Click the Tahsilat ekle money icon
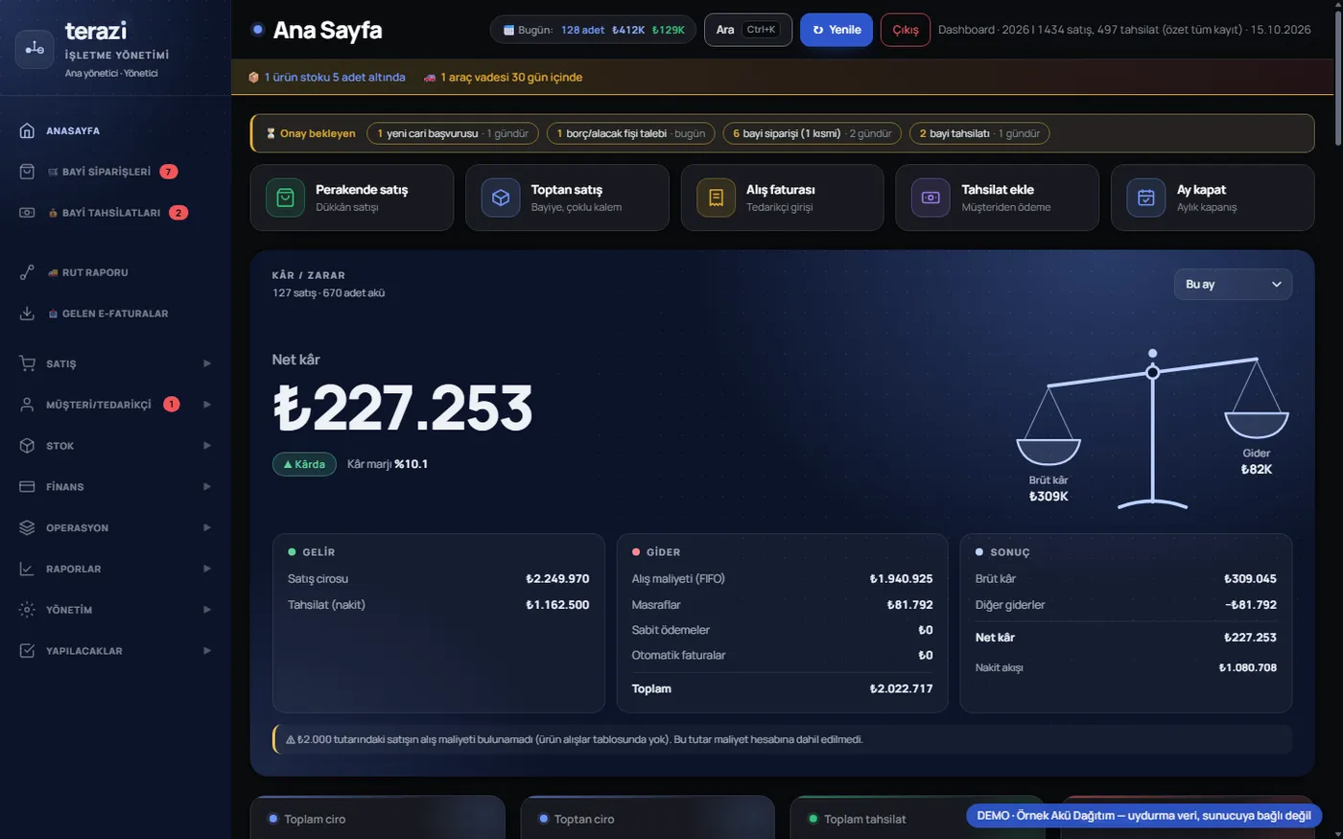Viewport: 1343px width, 839px height. [931, 198]
